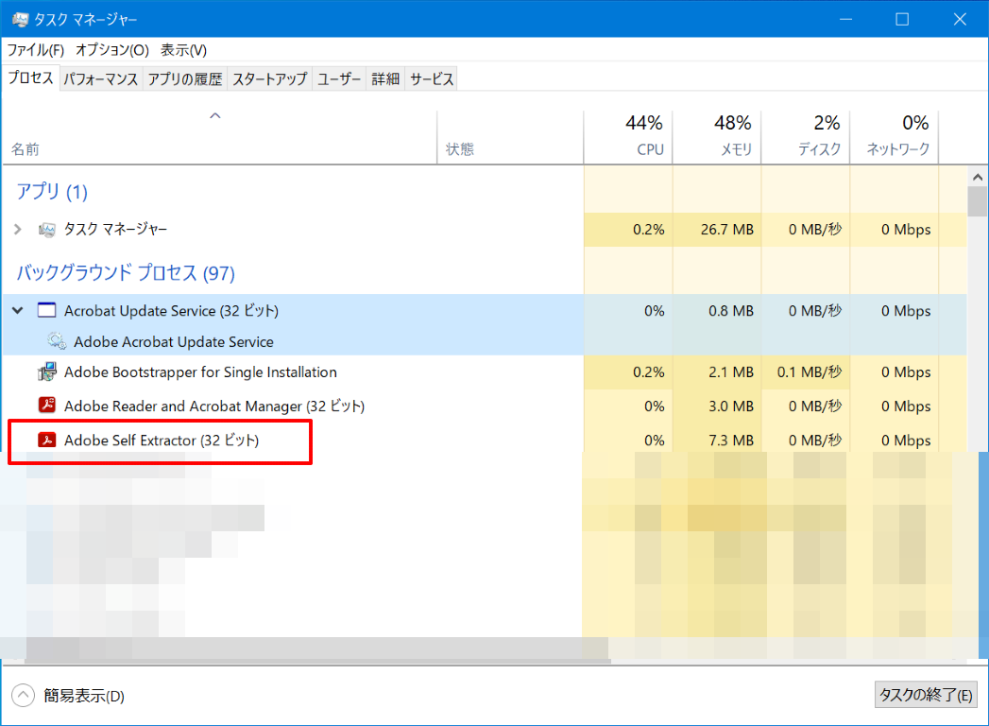Click the Acrobat Update Service window icon
The height and width of the screenshot is (726, 989).
46,310
